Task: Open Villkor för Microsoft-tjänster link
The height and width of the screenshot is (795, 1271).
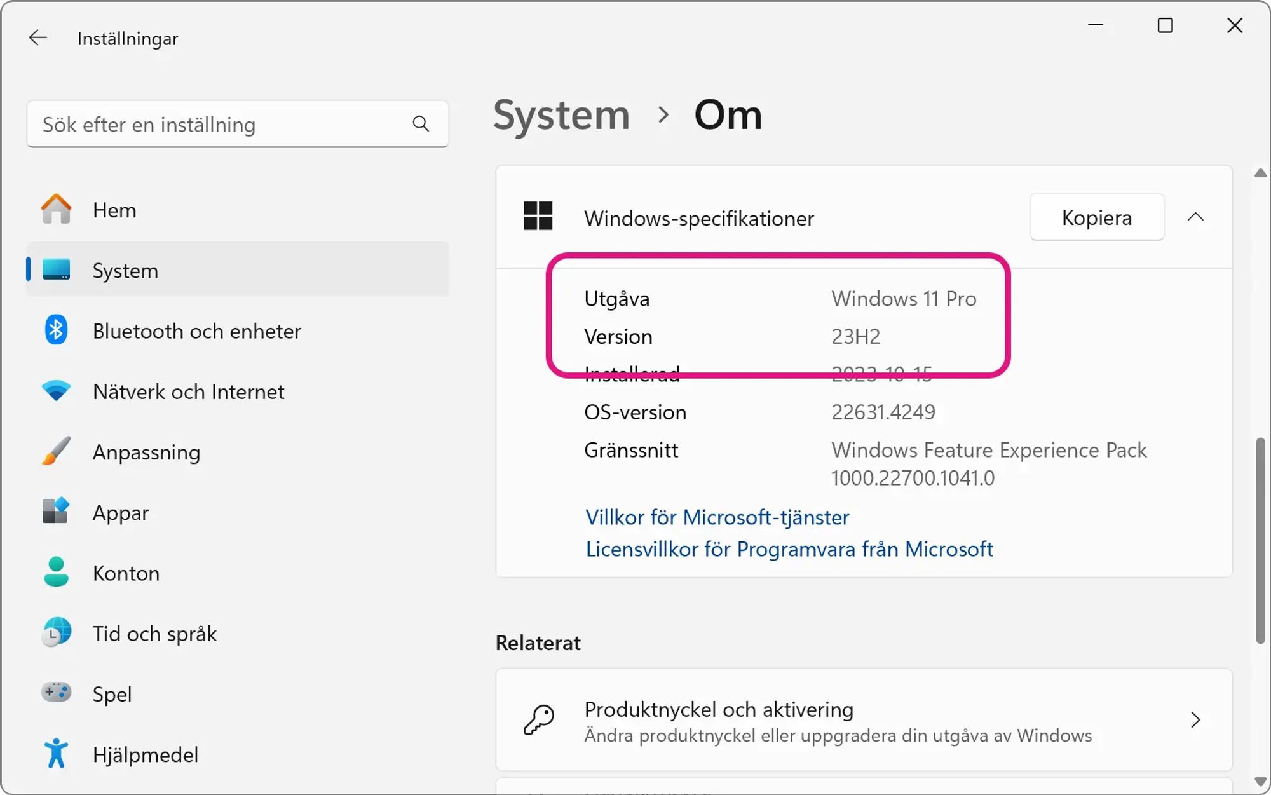Action: pos(717,517)
